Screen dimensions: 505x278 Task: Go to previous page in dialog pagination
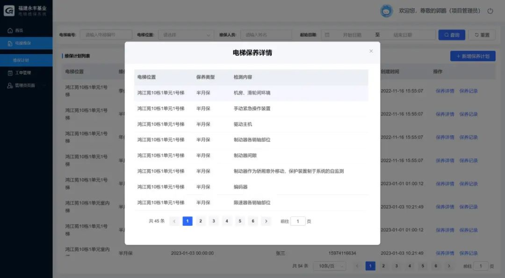pyautogui.click(x=174, y=221)
